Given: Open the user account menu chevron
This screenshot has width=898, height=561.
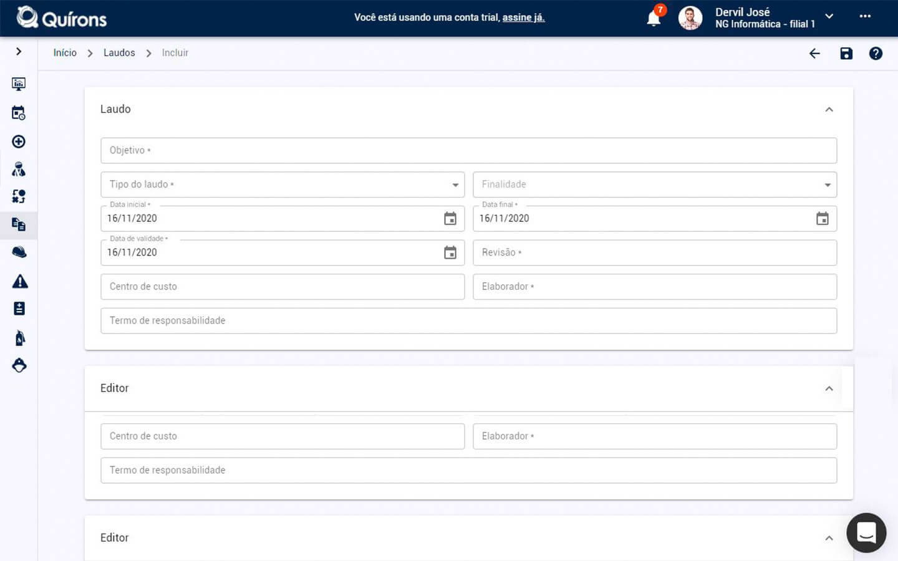Looking at the screenshot, I should coord(829,17).
